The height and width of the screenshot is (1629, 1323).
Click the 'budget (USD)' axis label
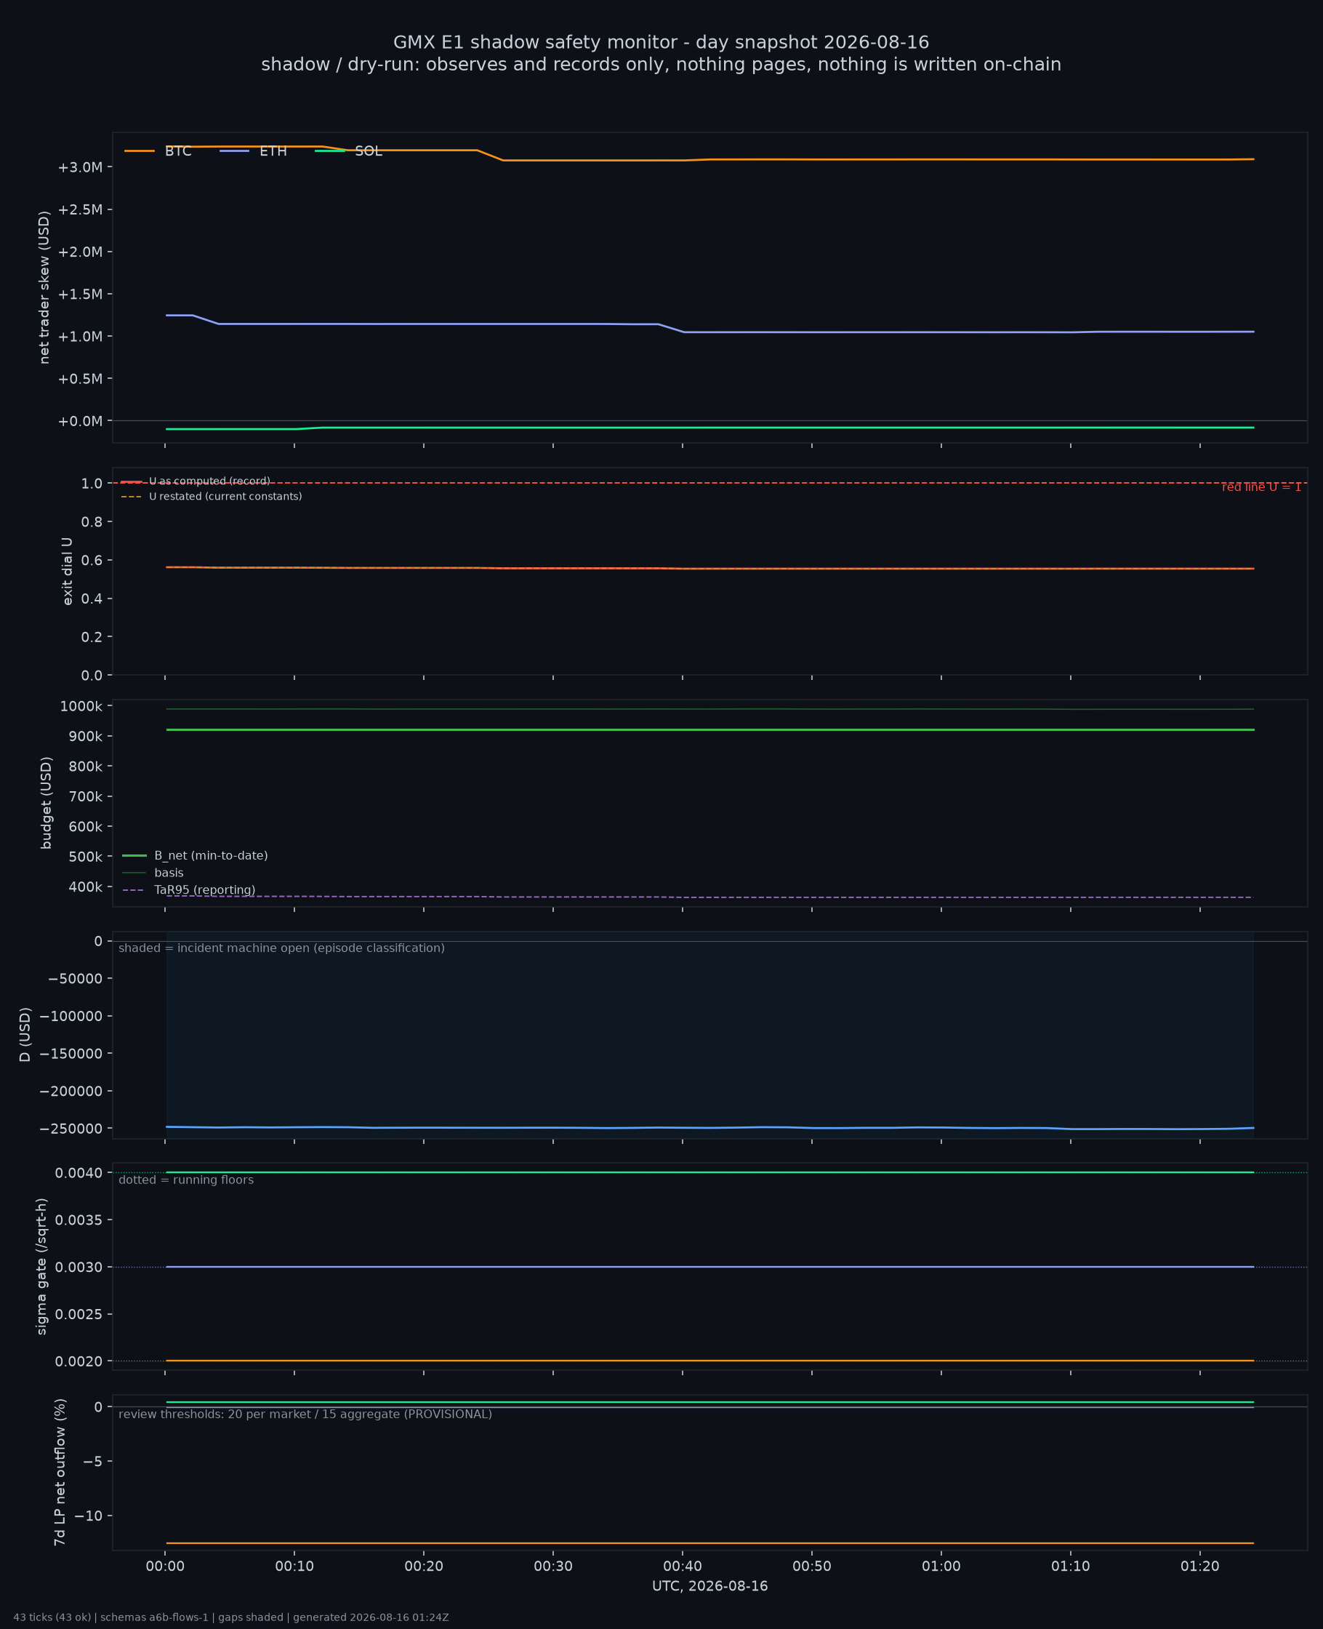pos(47,803)
